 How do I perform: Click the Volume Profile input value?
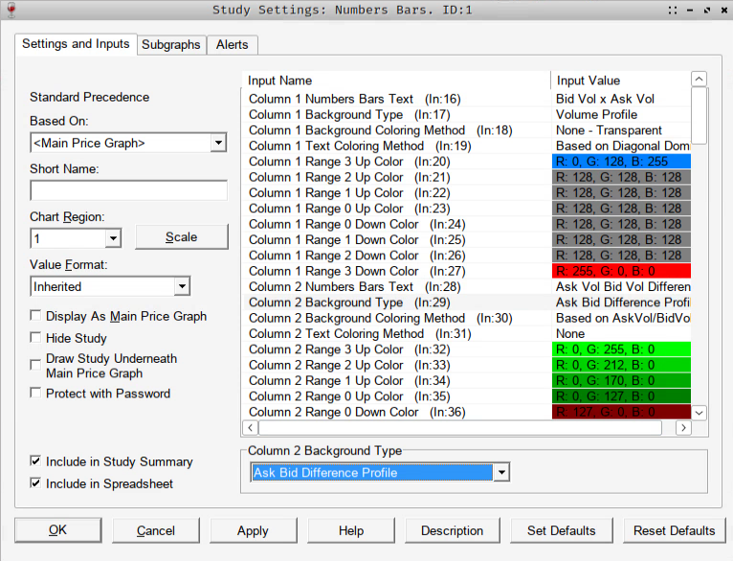596,115
